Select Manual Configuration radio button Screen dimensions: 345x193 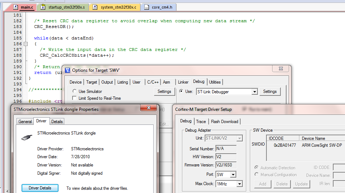click(x=257, y=174)
